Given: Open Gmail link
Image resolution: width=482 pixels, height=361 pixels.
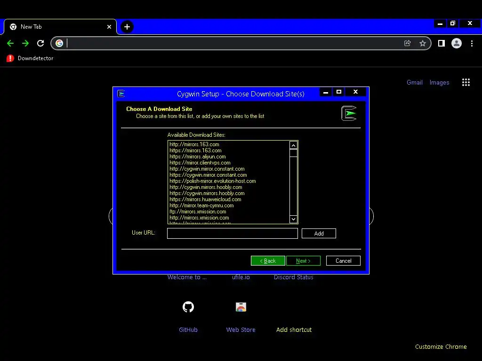Looking at the screenshot, I should pyautogui.click(x=414, y=82).
